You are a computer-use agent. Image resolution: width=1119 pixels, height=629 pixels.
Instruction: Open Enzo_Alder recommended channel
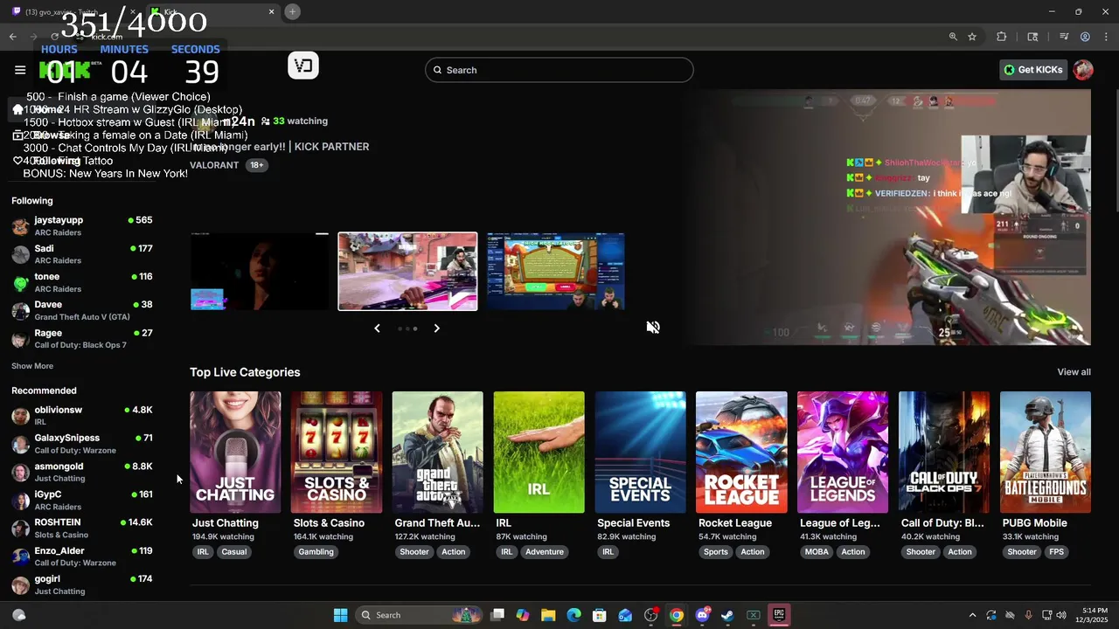[82, 556]
